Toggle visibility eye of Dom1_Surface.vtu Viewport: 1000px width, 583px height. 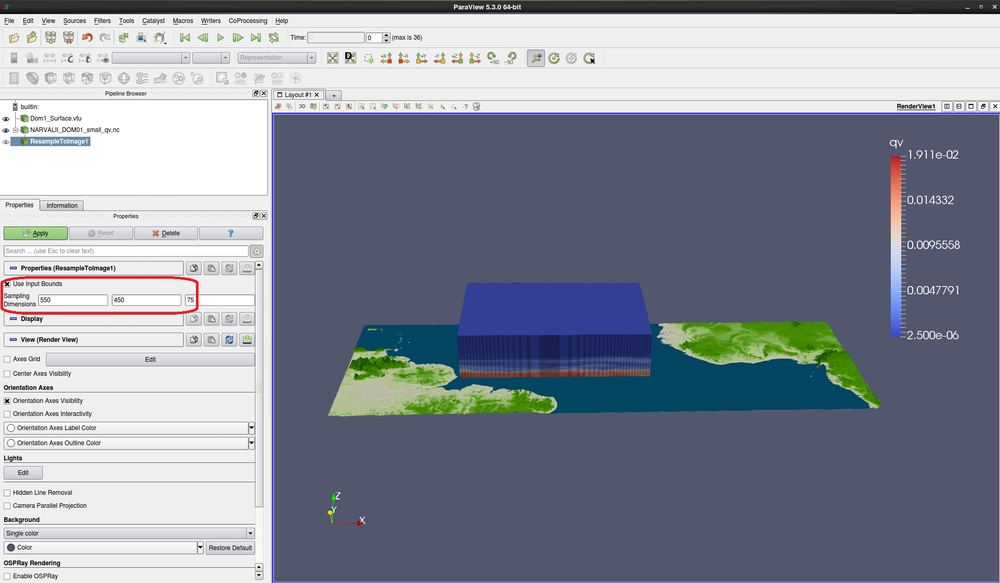click(6, 119)
